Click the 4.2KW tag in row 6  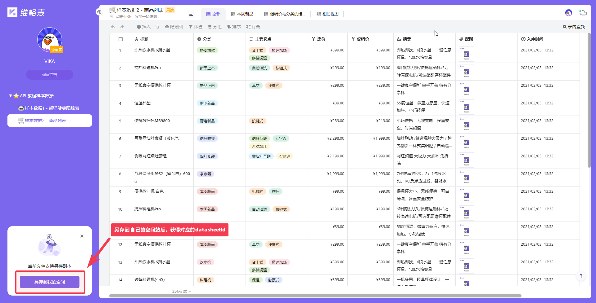(x=281, y=138)
